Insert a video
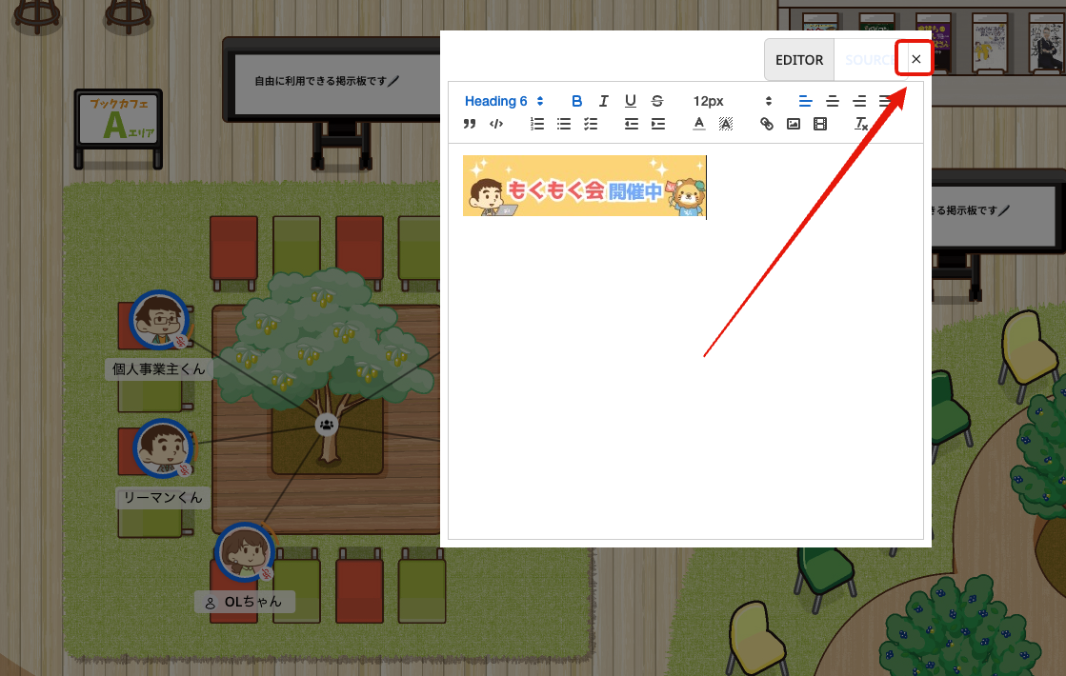Viewport: 1066px width, 676px height. coord(820,124)
